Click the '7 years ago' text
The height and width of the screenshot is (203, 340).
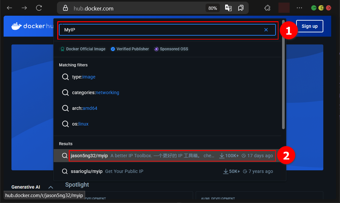click(261, 171)
